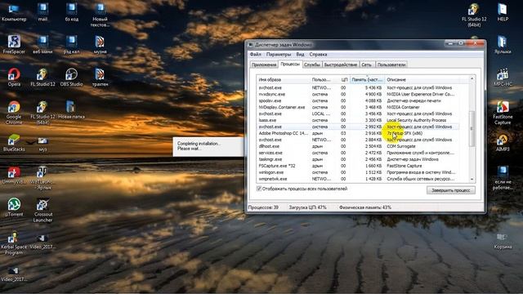This screenshot has height=294, width=523.
Task: Open the музня desktop icon
Action: click(x=100, y=45)
